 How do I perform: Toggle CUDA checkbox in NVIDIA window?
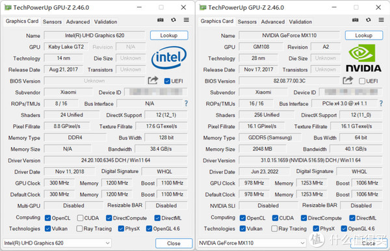275,218
